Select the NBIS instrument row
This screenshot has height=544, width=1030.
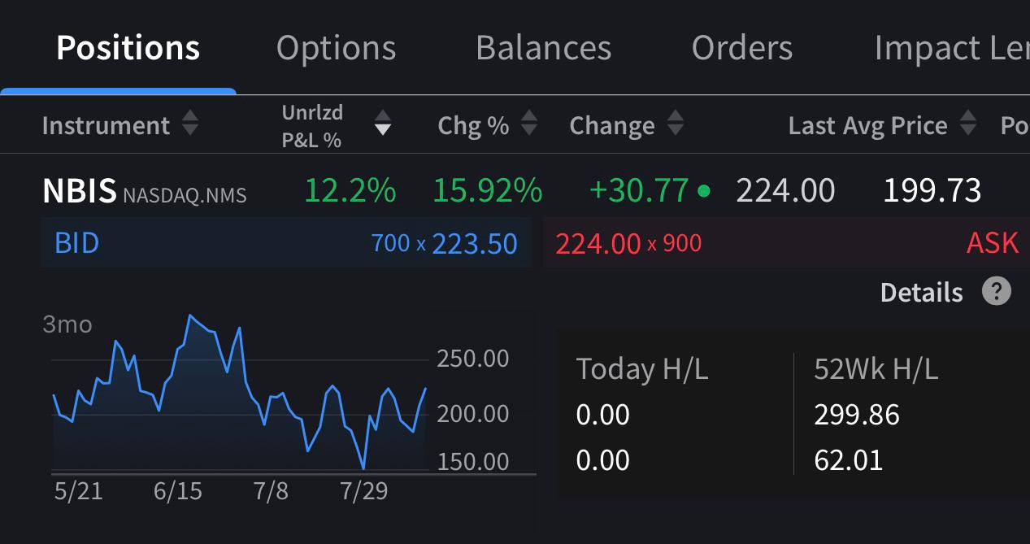coord(515,191)
